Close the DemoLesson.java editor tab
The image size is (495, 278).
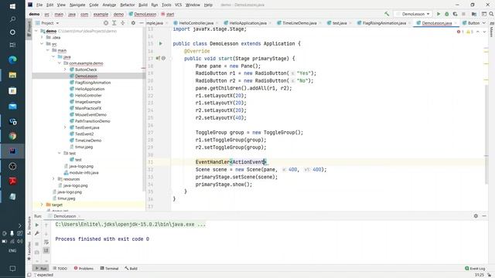coord(456,23)
